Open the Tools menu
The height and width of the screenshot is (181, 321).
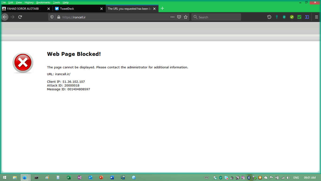pos(56,2)
